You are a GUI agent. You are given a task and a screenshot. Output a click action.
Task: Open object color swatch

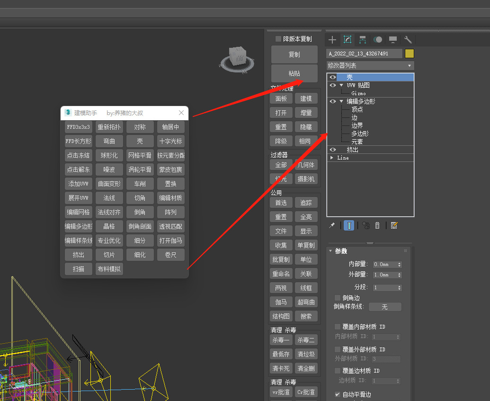click(410, 53)
